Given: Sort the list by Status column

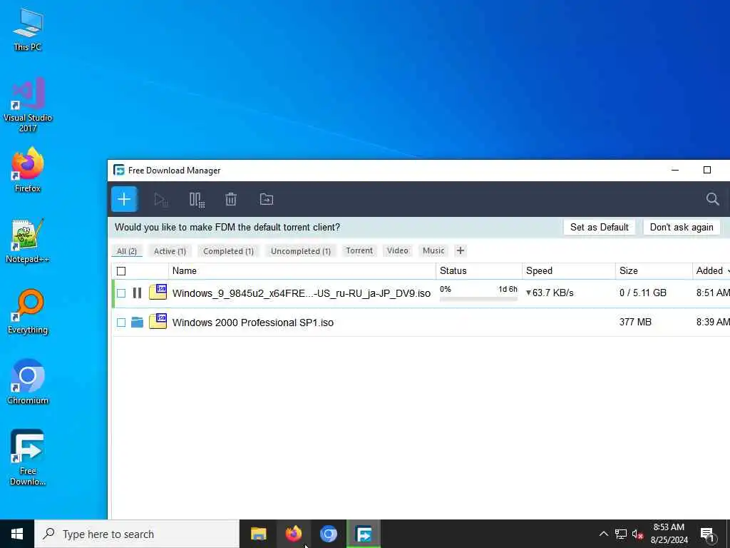Looking at the screenshot, I should tap(478, 270).
